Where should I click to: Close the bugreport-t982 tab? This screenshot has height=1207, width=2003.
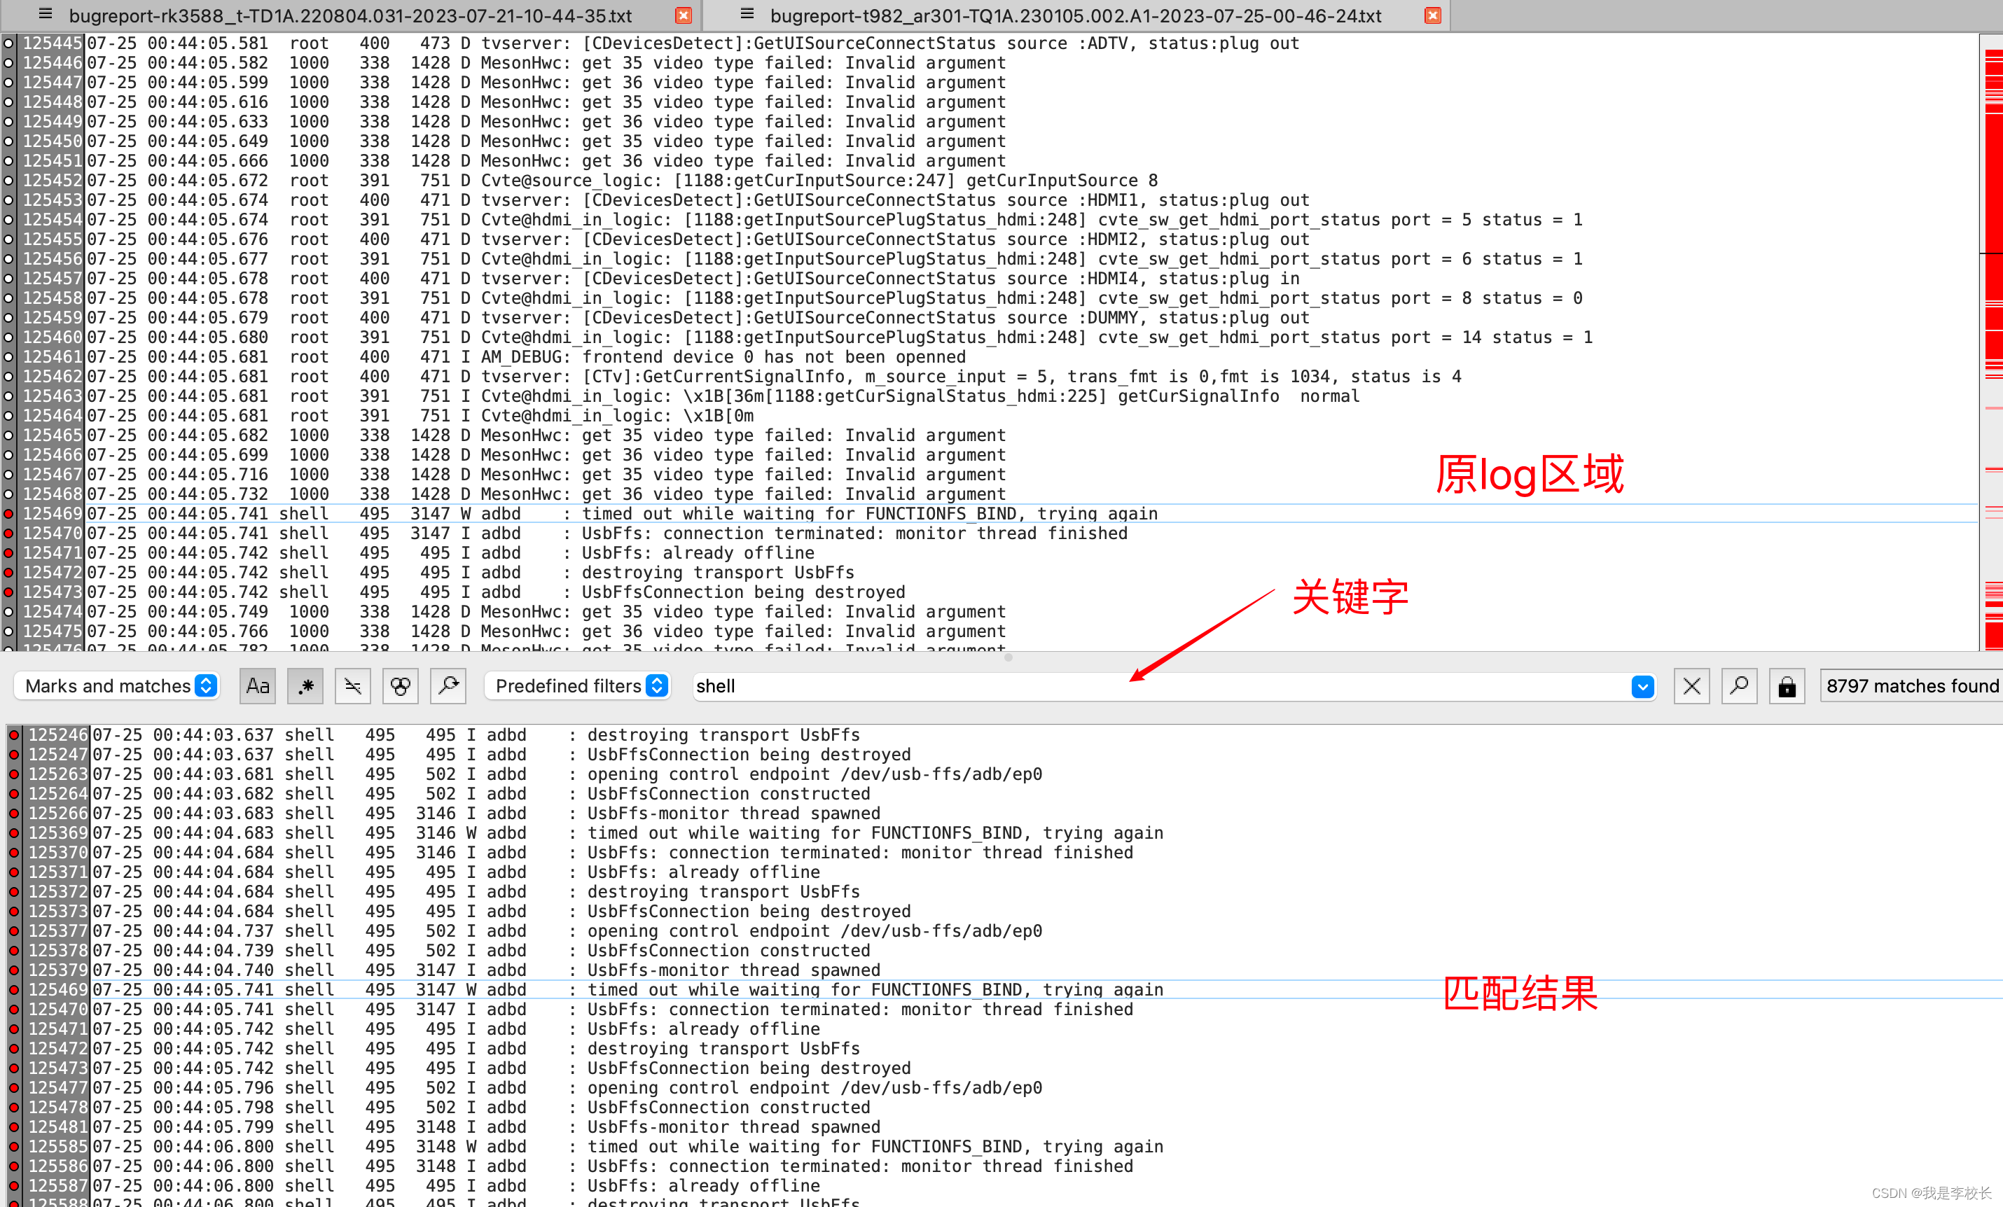tap(1433, 15)
